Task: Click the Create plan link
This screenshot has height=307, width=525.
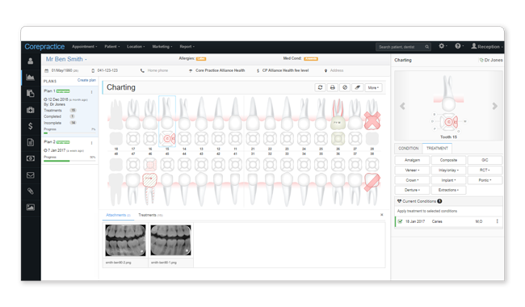Action: click(x=86, y=80)
